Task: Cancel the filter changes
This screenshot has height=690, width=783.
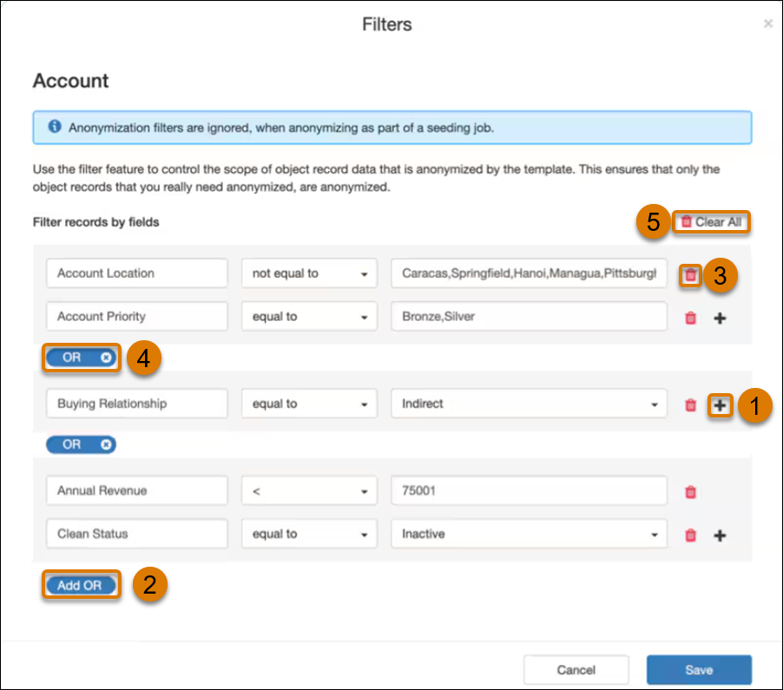Action: (x=576, y=669)
